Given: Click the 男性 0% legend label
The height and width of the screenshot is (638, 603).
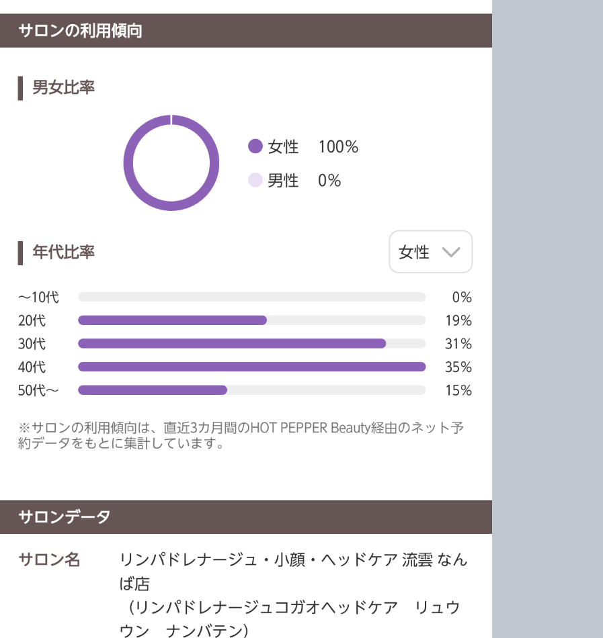Looking at the screenshot, I should point(304,180).
